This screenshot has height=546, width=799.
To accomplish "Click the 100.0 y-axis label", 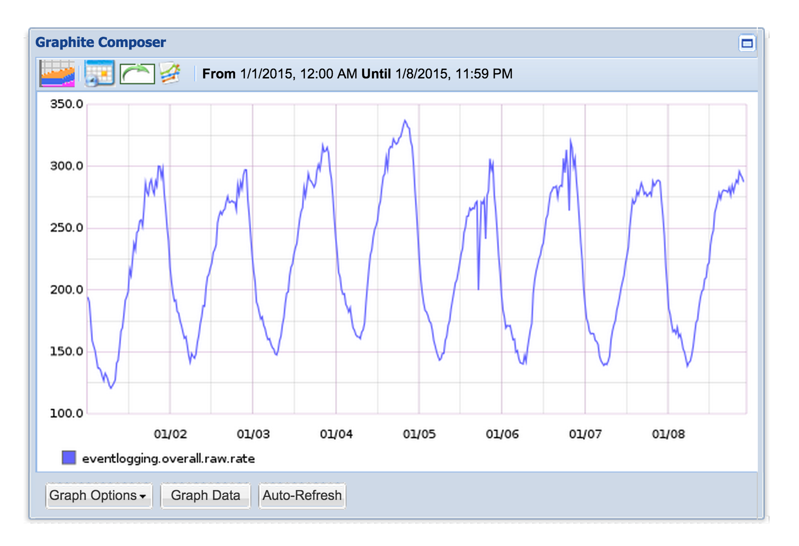I will click(x=67, y=413).
